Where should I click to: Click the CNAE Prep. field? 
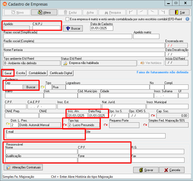22,115
